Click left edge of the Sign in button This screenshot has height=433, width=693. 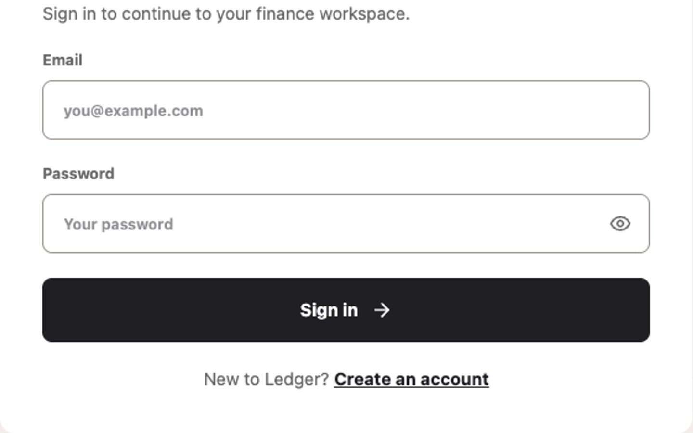tap(53, 310)
